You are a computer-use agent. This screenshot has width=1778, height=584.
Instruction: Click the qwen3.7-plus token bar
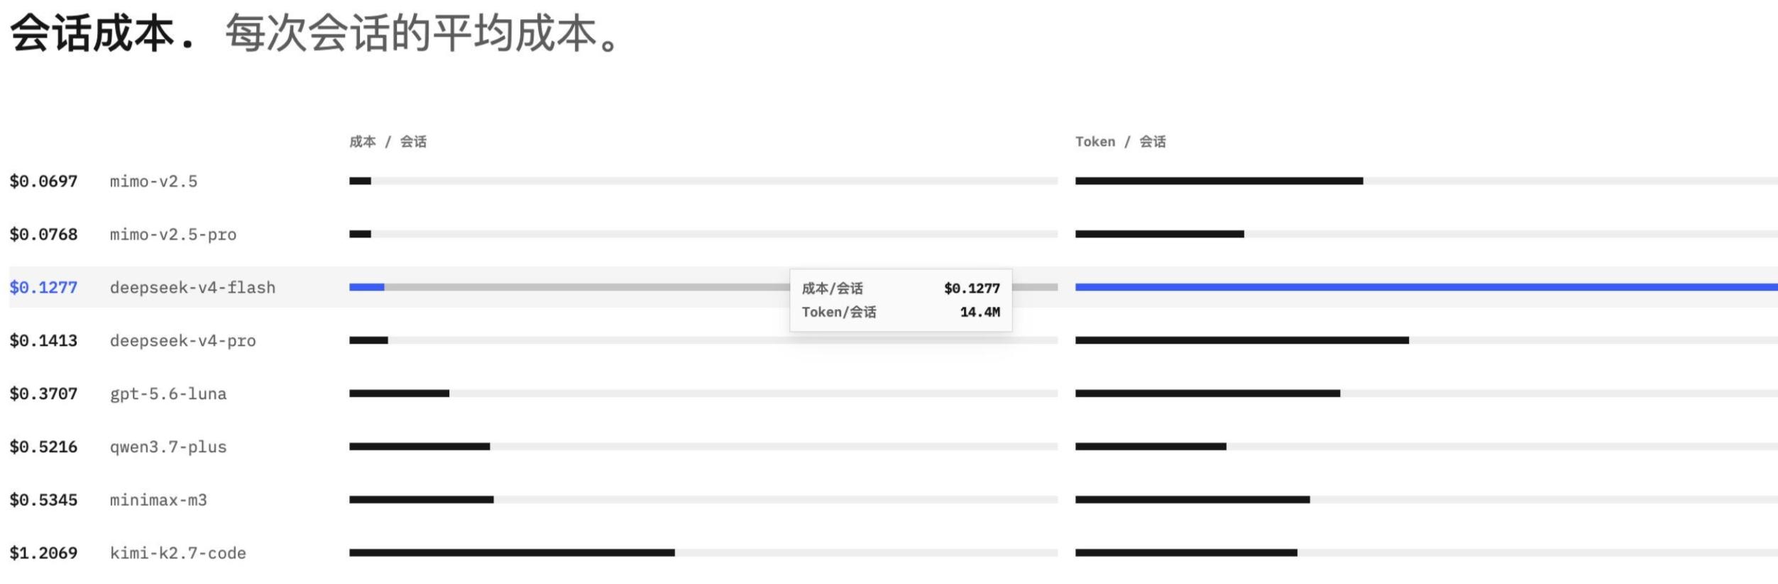click(x=1151, y=447)
